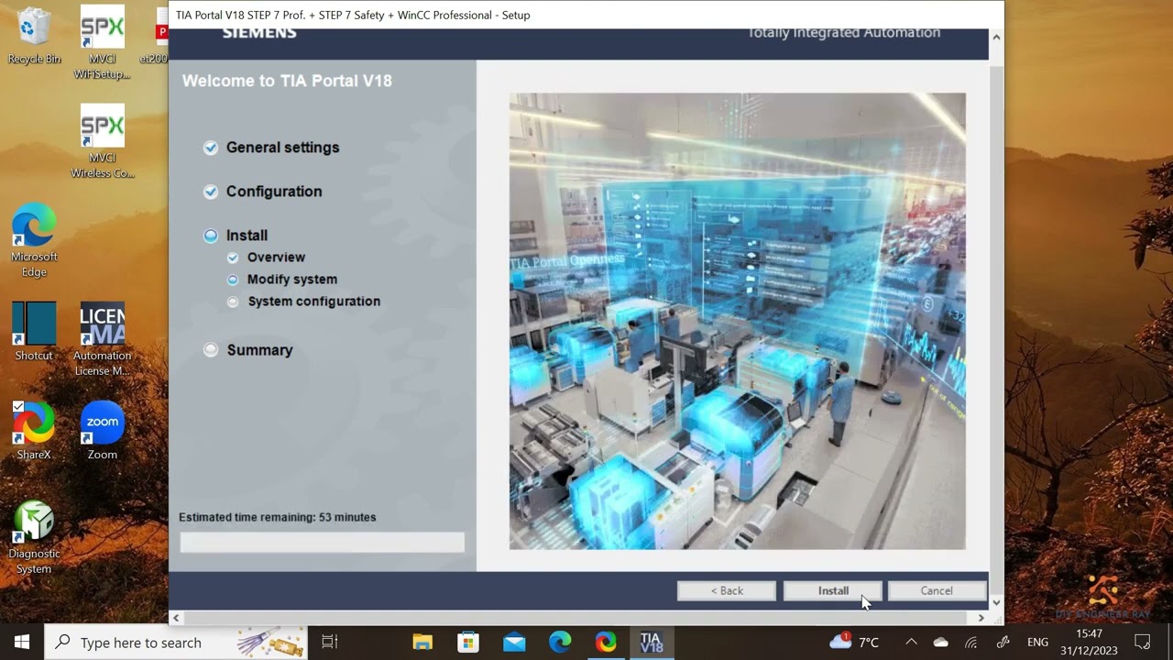Select Diagnostic System desktop shortcut
This screenshot has width=1173, height=660.
(34, 538)
